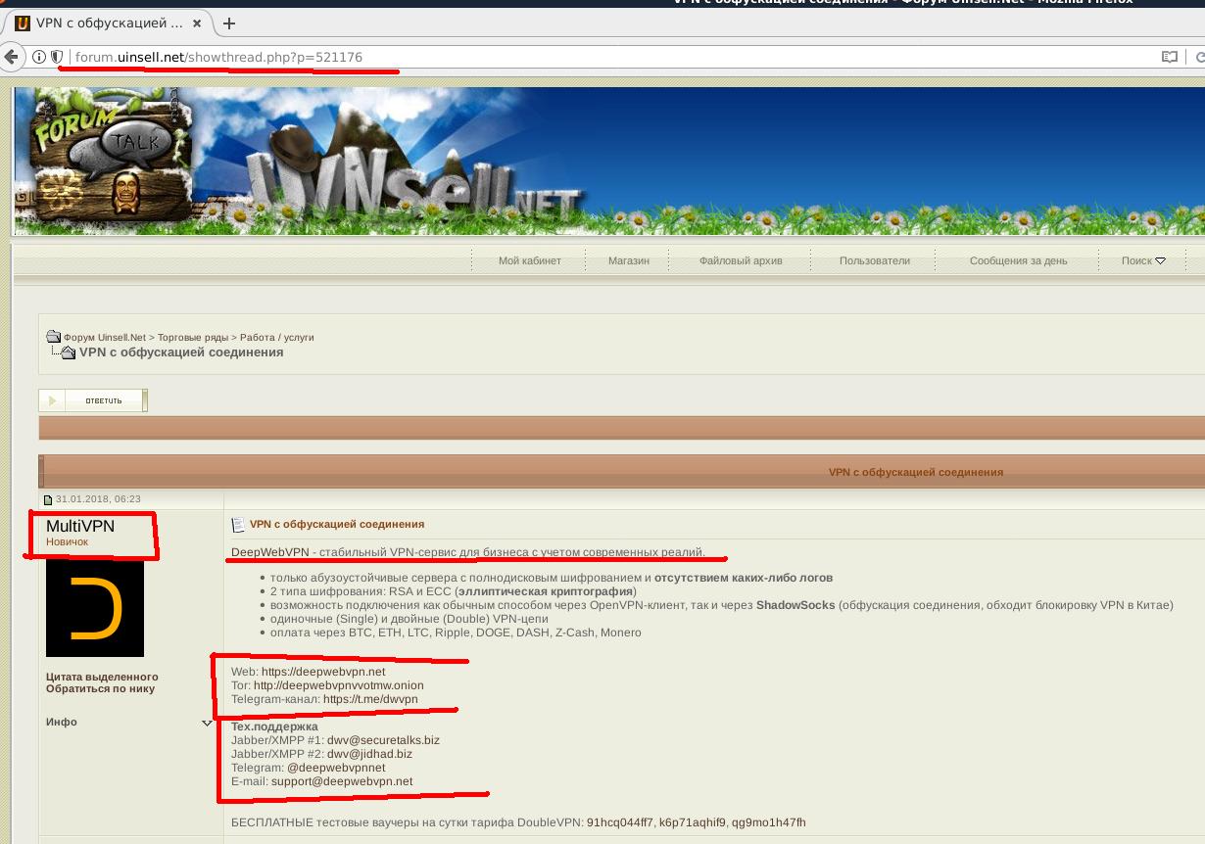Open the MultiVPN user profile name
This screenshot has width=1205, height=844.
click(80, 526)
